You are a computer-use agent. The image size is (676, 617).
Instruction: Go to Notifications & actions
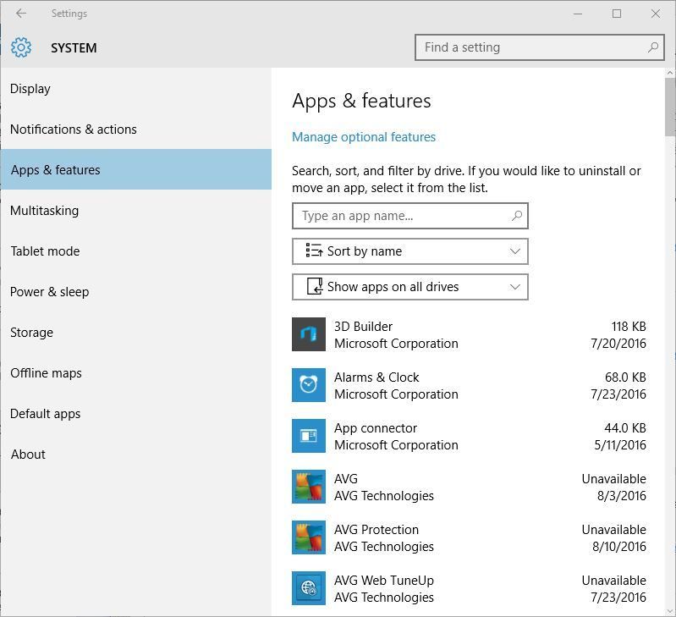pos(136,129)
